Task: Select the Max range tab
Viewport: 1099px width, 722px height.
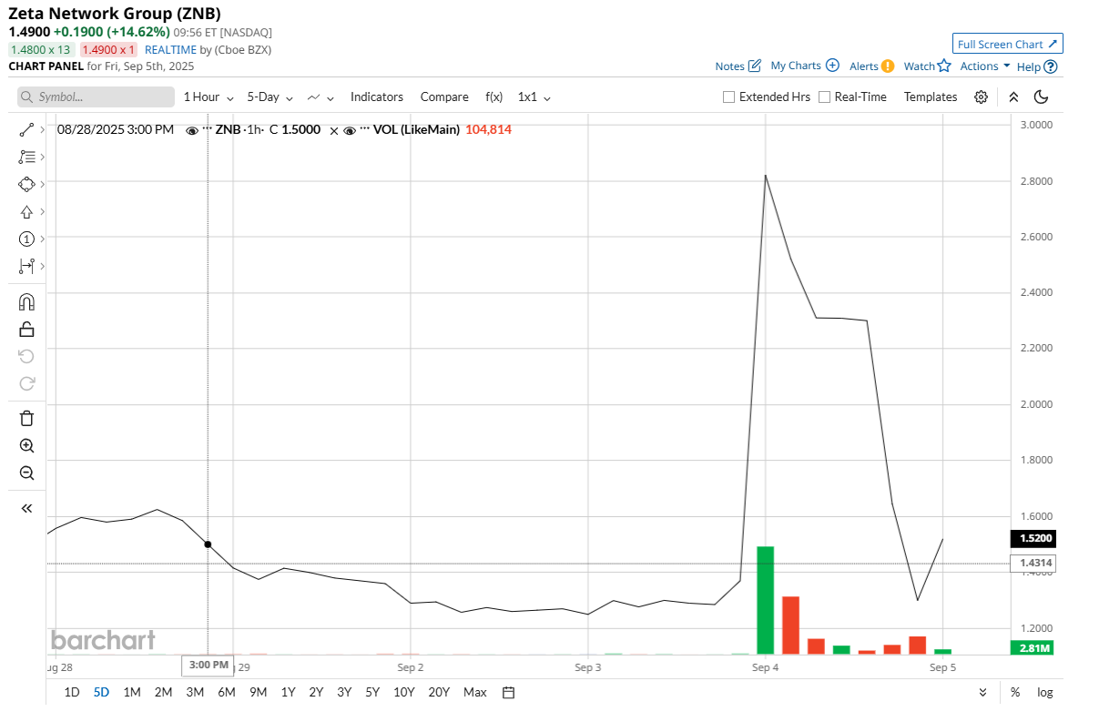Action: tap(475, 692)
